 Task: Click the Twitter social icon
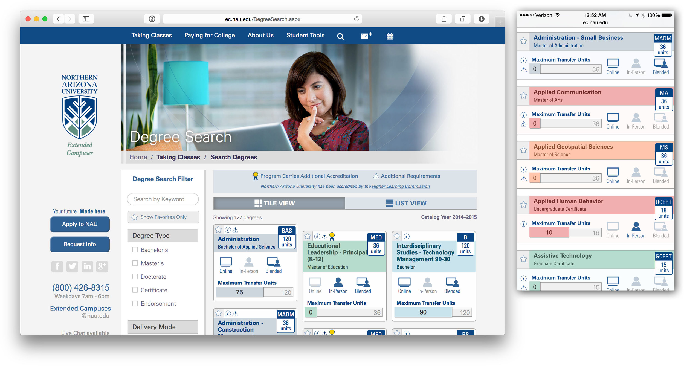coord(72,266)
